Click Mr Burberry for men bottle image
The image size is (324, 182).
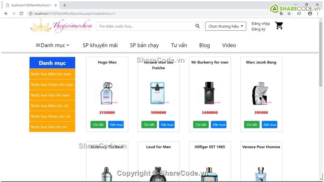[209, 93]
